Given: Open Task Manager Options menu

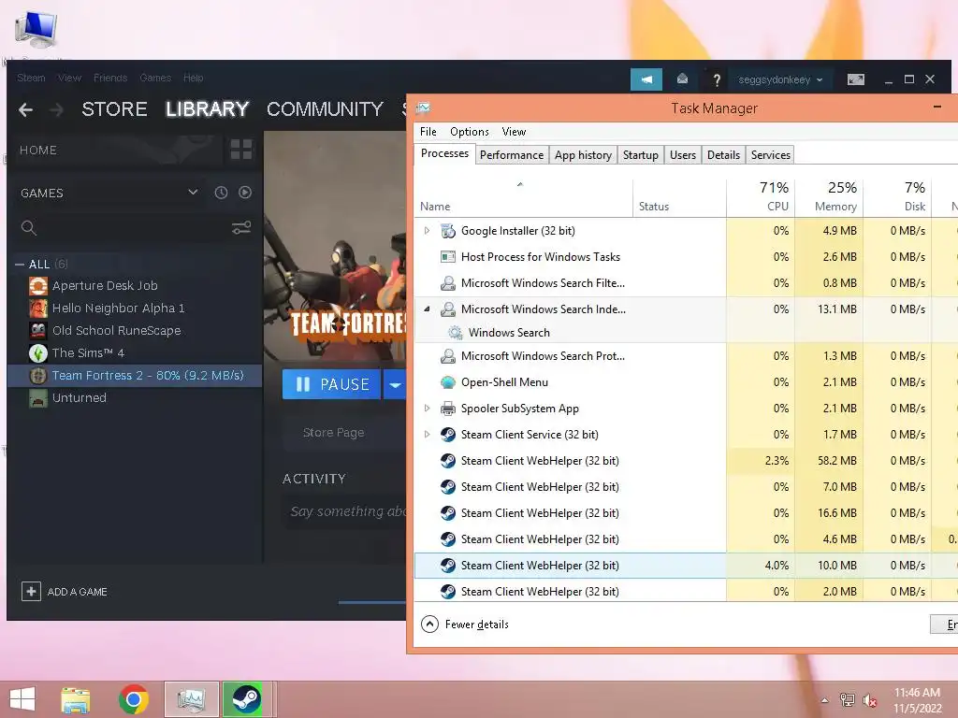Looking at the screenshot, I should pyautogui.click(x=470, y=132).
